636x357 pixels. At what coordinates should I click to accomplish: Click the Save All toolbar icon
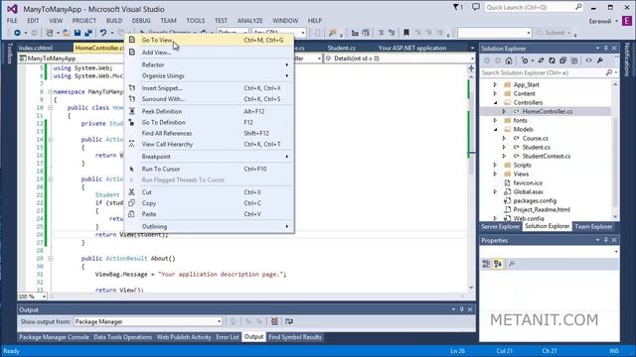coord(88,33)
